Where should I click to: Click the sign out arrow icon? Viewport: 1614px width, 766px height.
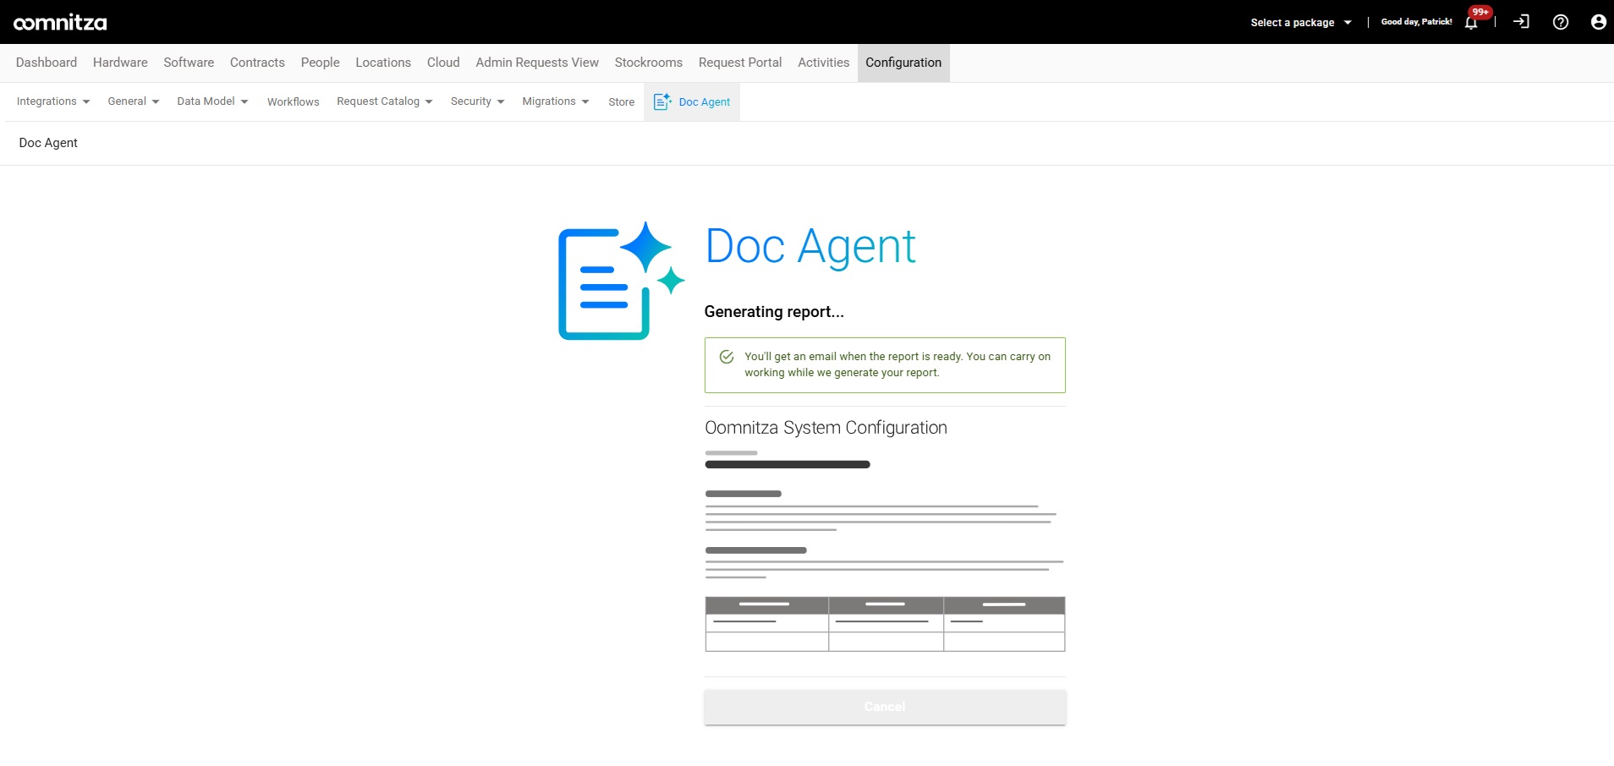(1521, 22)
